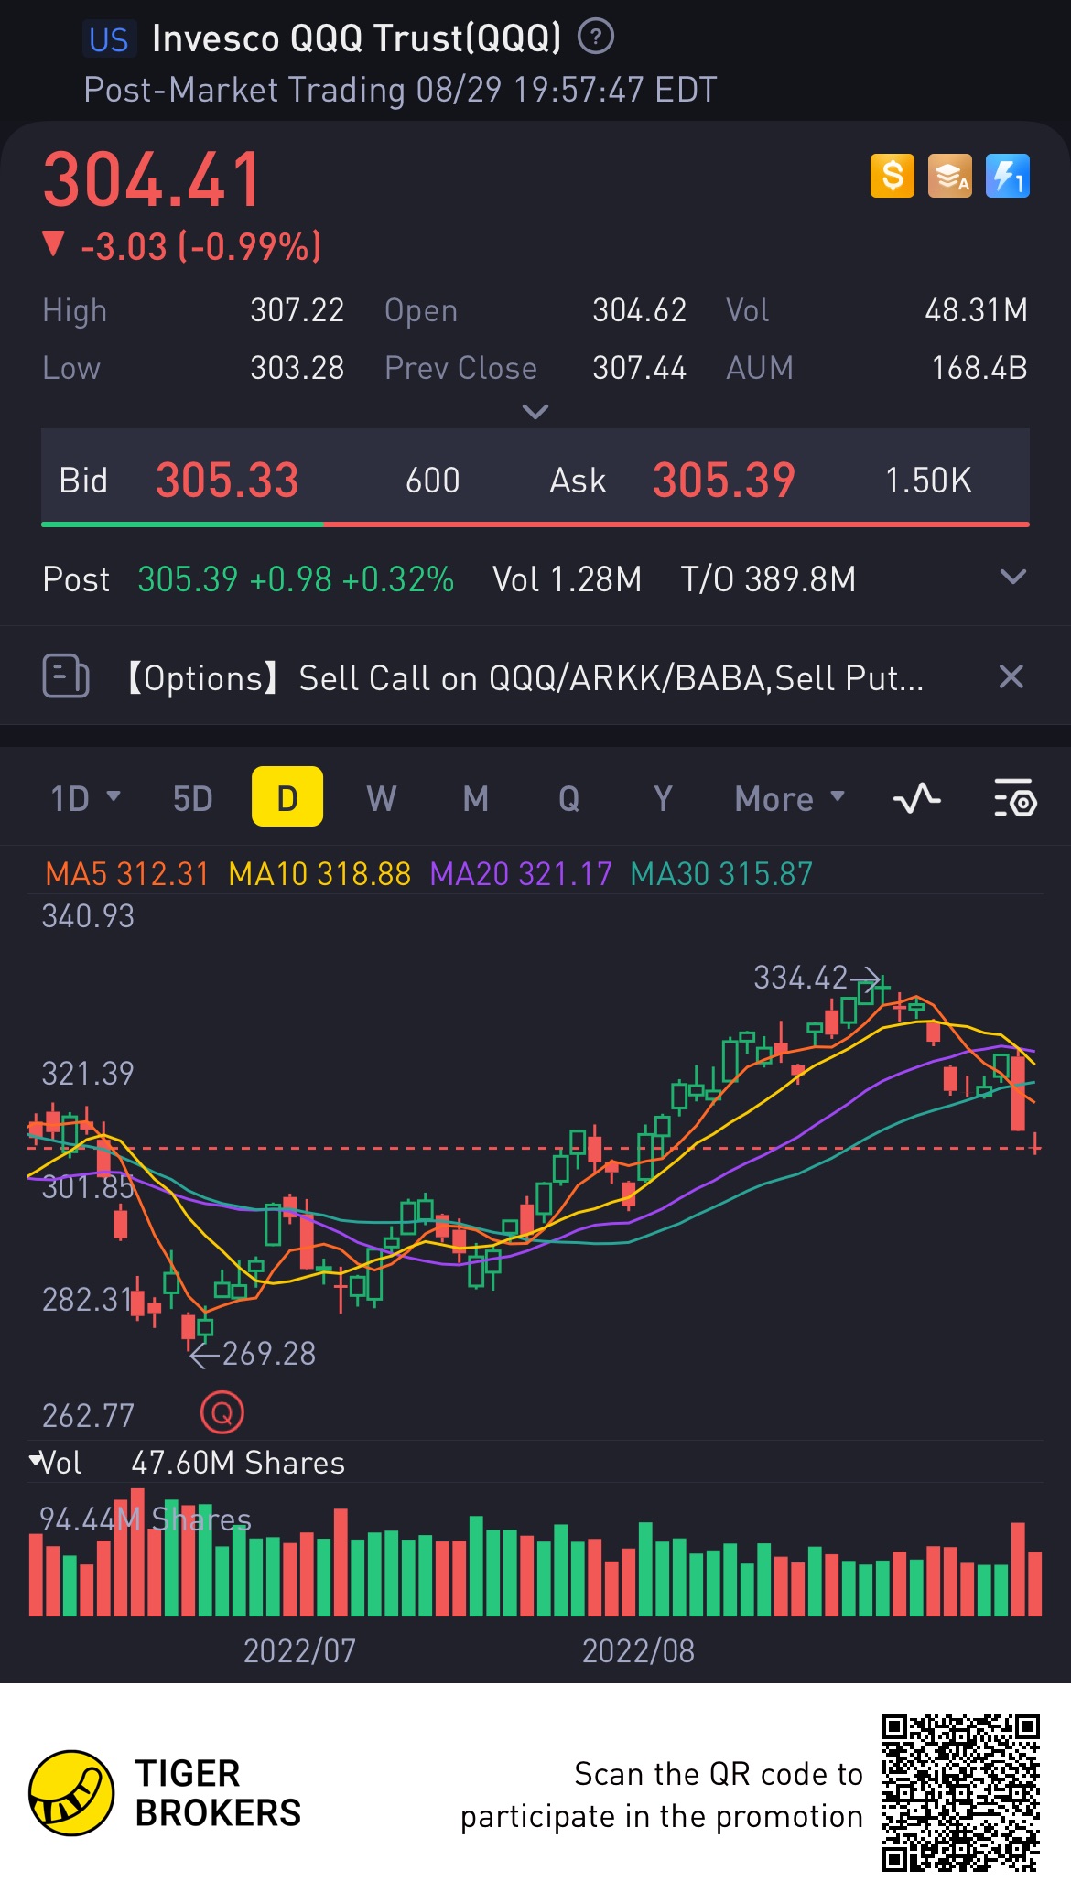Tap the last price 304.41
Viewport: 1071px width, 1903px height.
pos(153,179)
